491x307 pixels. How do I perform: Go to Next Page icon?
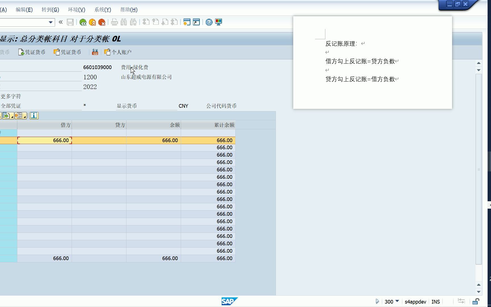pos(165,22)
